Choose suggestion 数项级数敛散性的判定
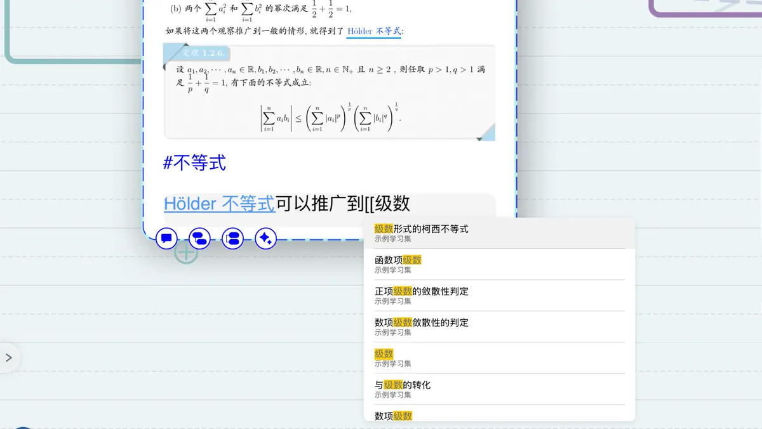762x429 pixels. click(499, 327)
